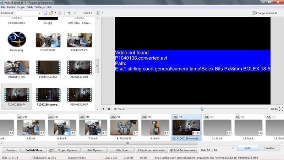This screenshot has height=160, width=284.
Task: Click the 11.36 duration on slide 10
Action: coord(196,133)
